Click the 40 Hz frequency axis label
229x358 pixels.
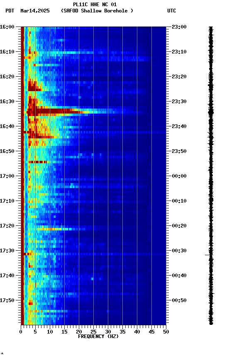pyautogui.click(x=137, y=332)
